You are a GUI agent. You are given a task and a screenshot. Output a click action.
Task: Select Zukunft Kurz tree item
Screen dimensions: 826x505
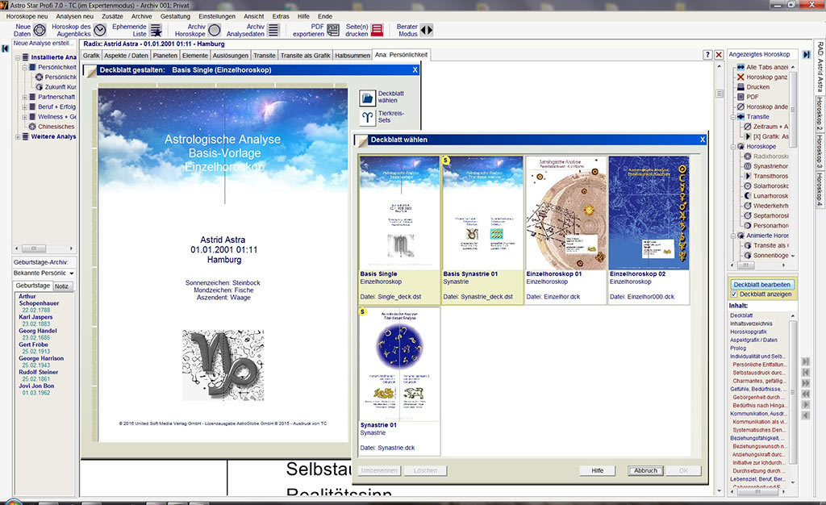coord(60,87)
